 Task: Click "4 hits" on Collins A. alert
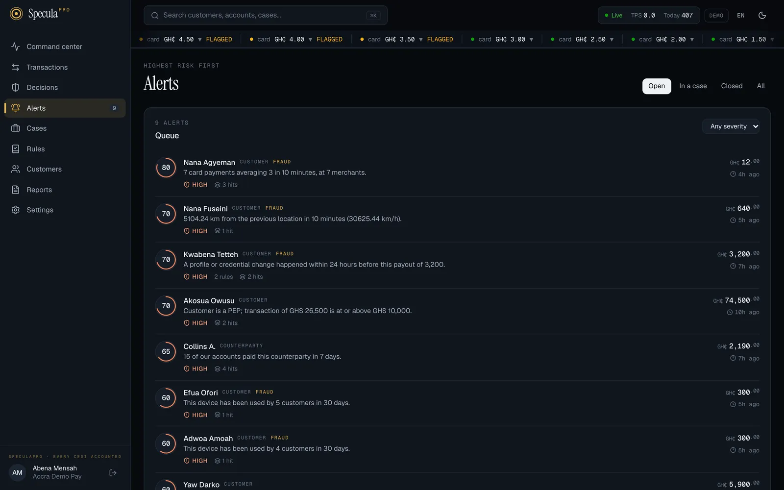pyautogui.click(x=226, y=369)
